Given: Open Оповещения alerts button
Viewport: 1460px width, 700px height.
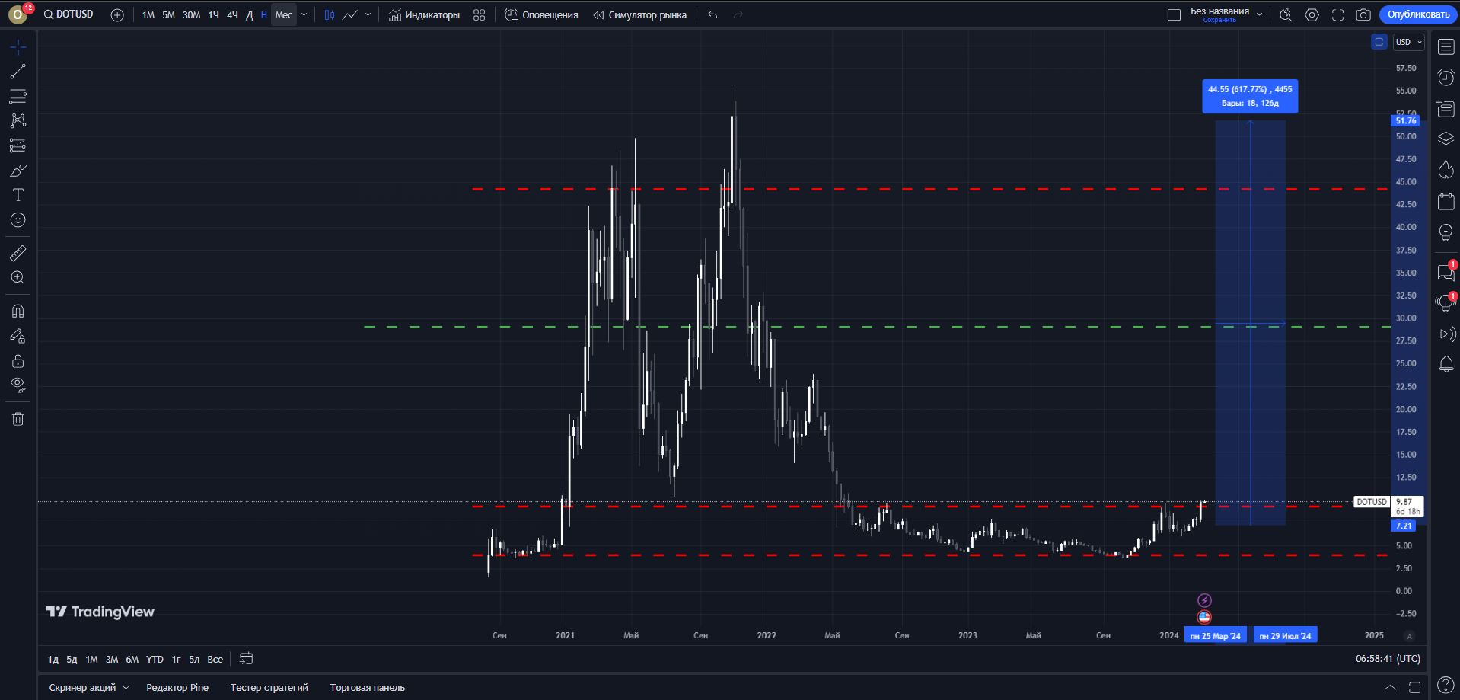Looking at the screenshot, I should pos(541,14).
